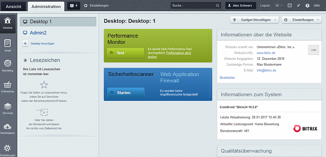Image resolution: width=326 pixels, height=157 pixels.
Task: Select Desktop 1 in the list
Action: (58, 22)
